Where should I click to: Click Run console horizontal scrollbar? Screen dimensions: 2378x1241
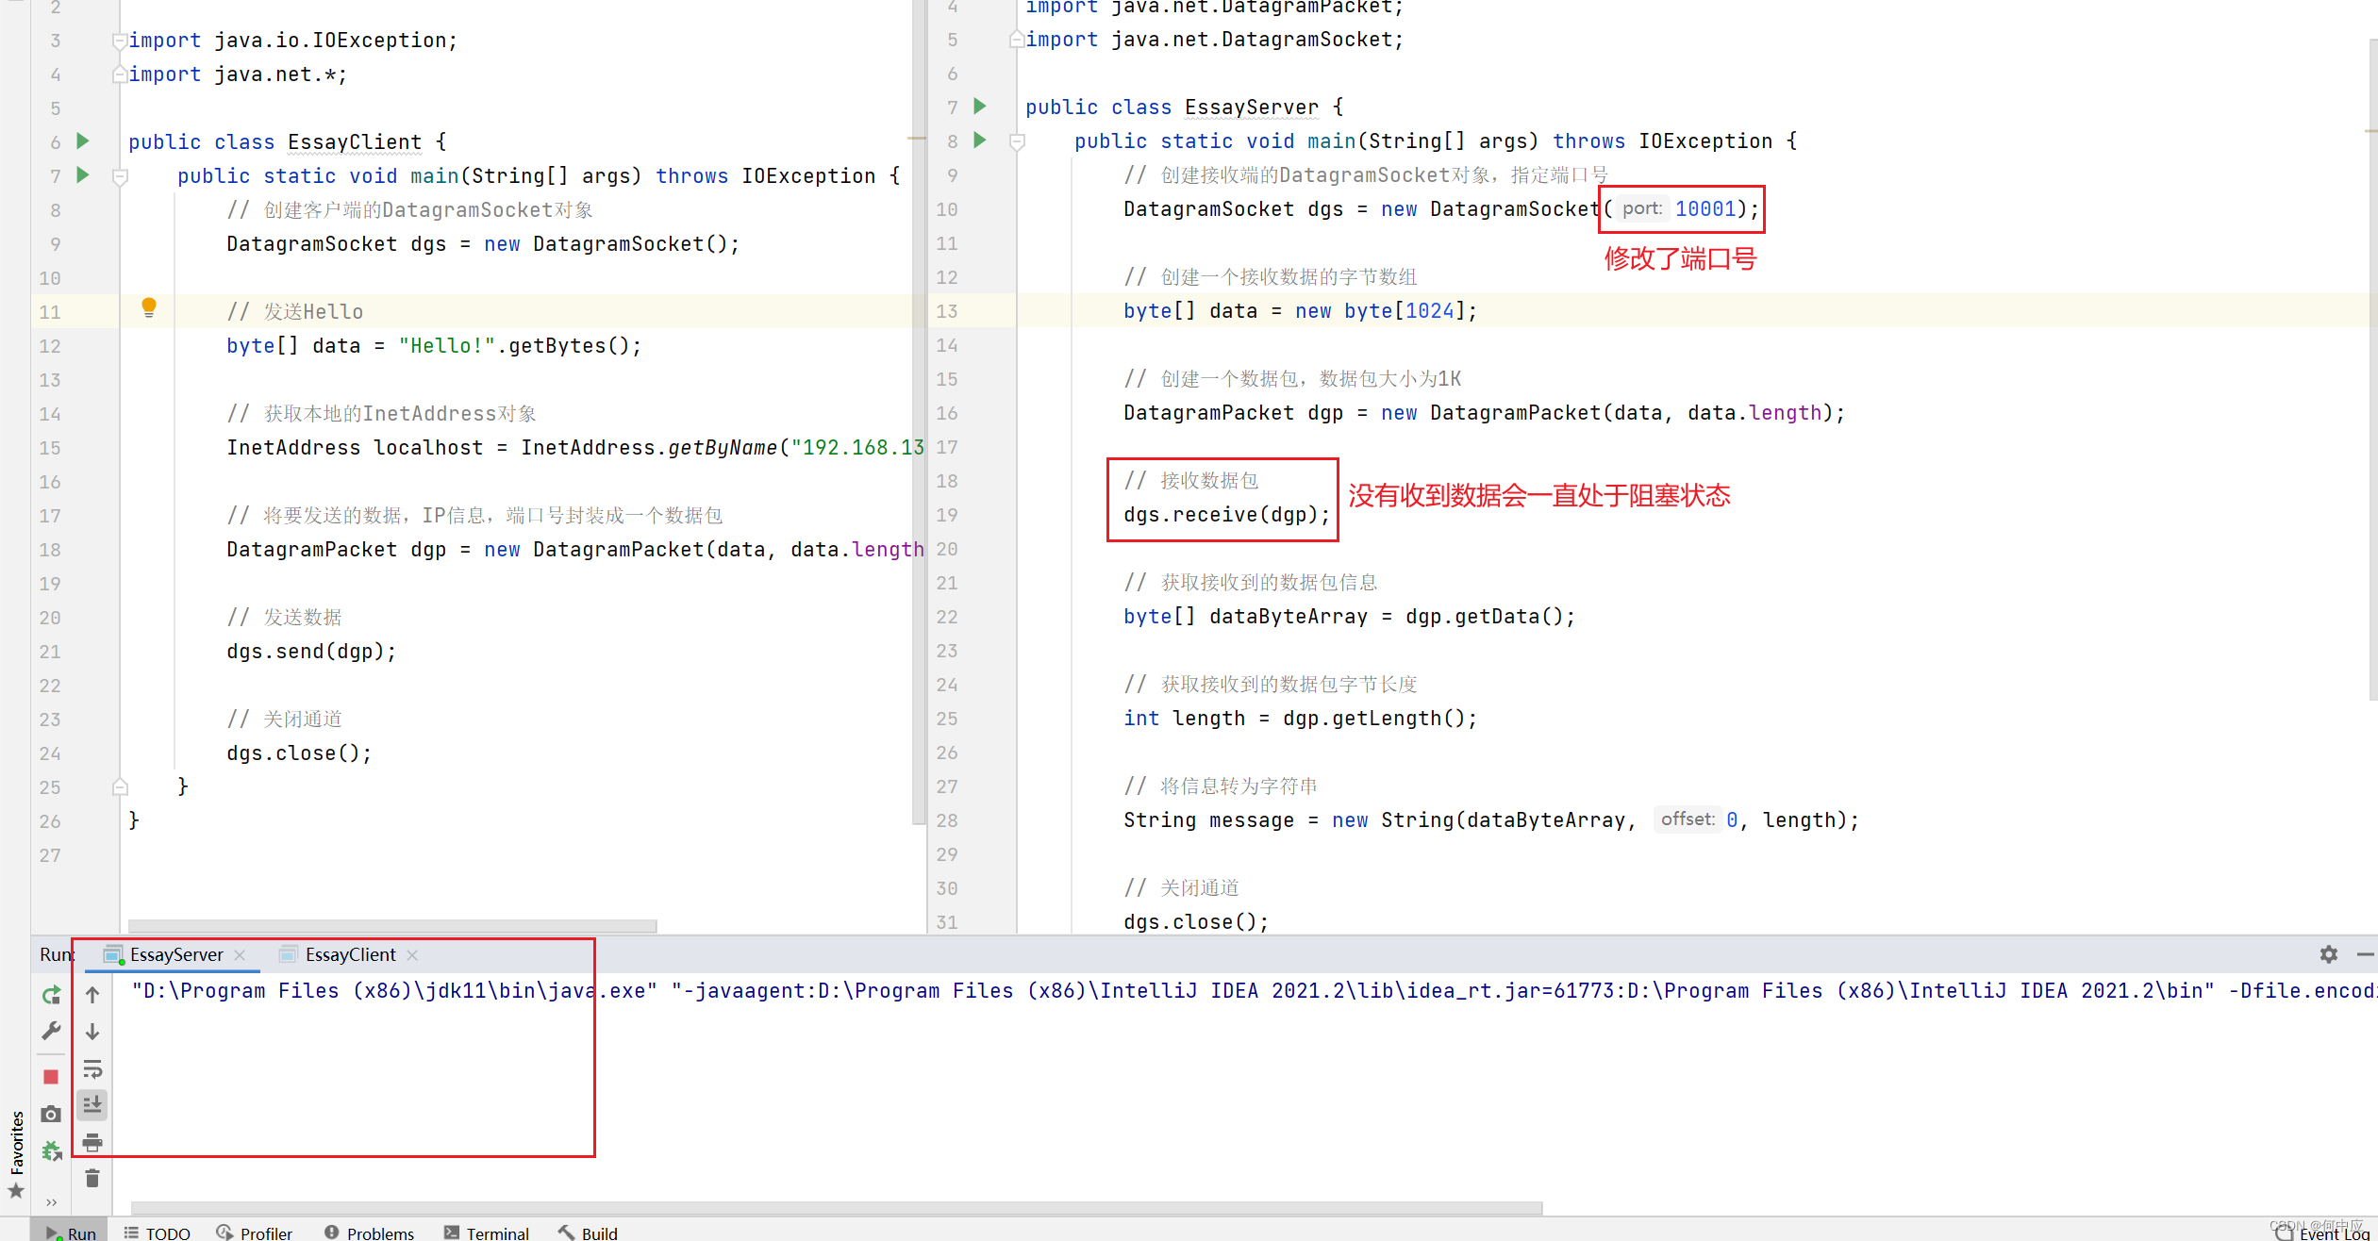pos(836,1208)
